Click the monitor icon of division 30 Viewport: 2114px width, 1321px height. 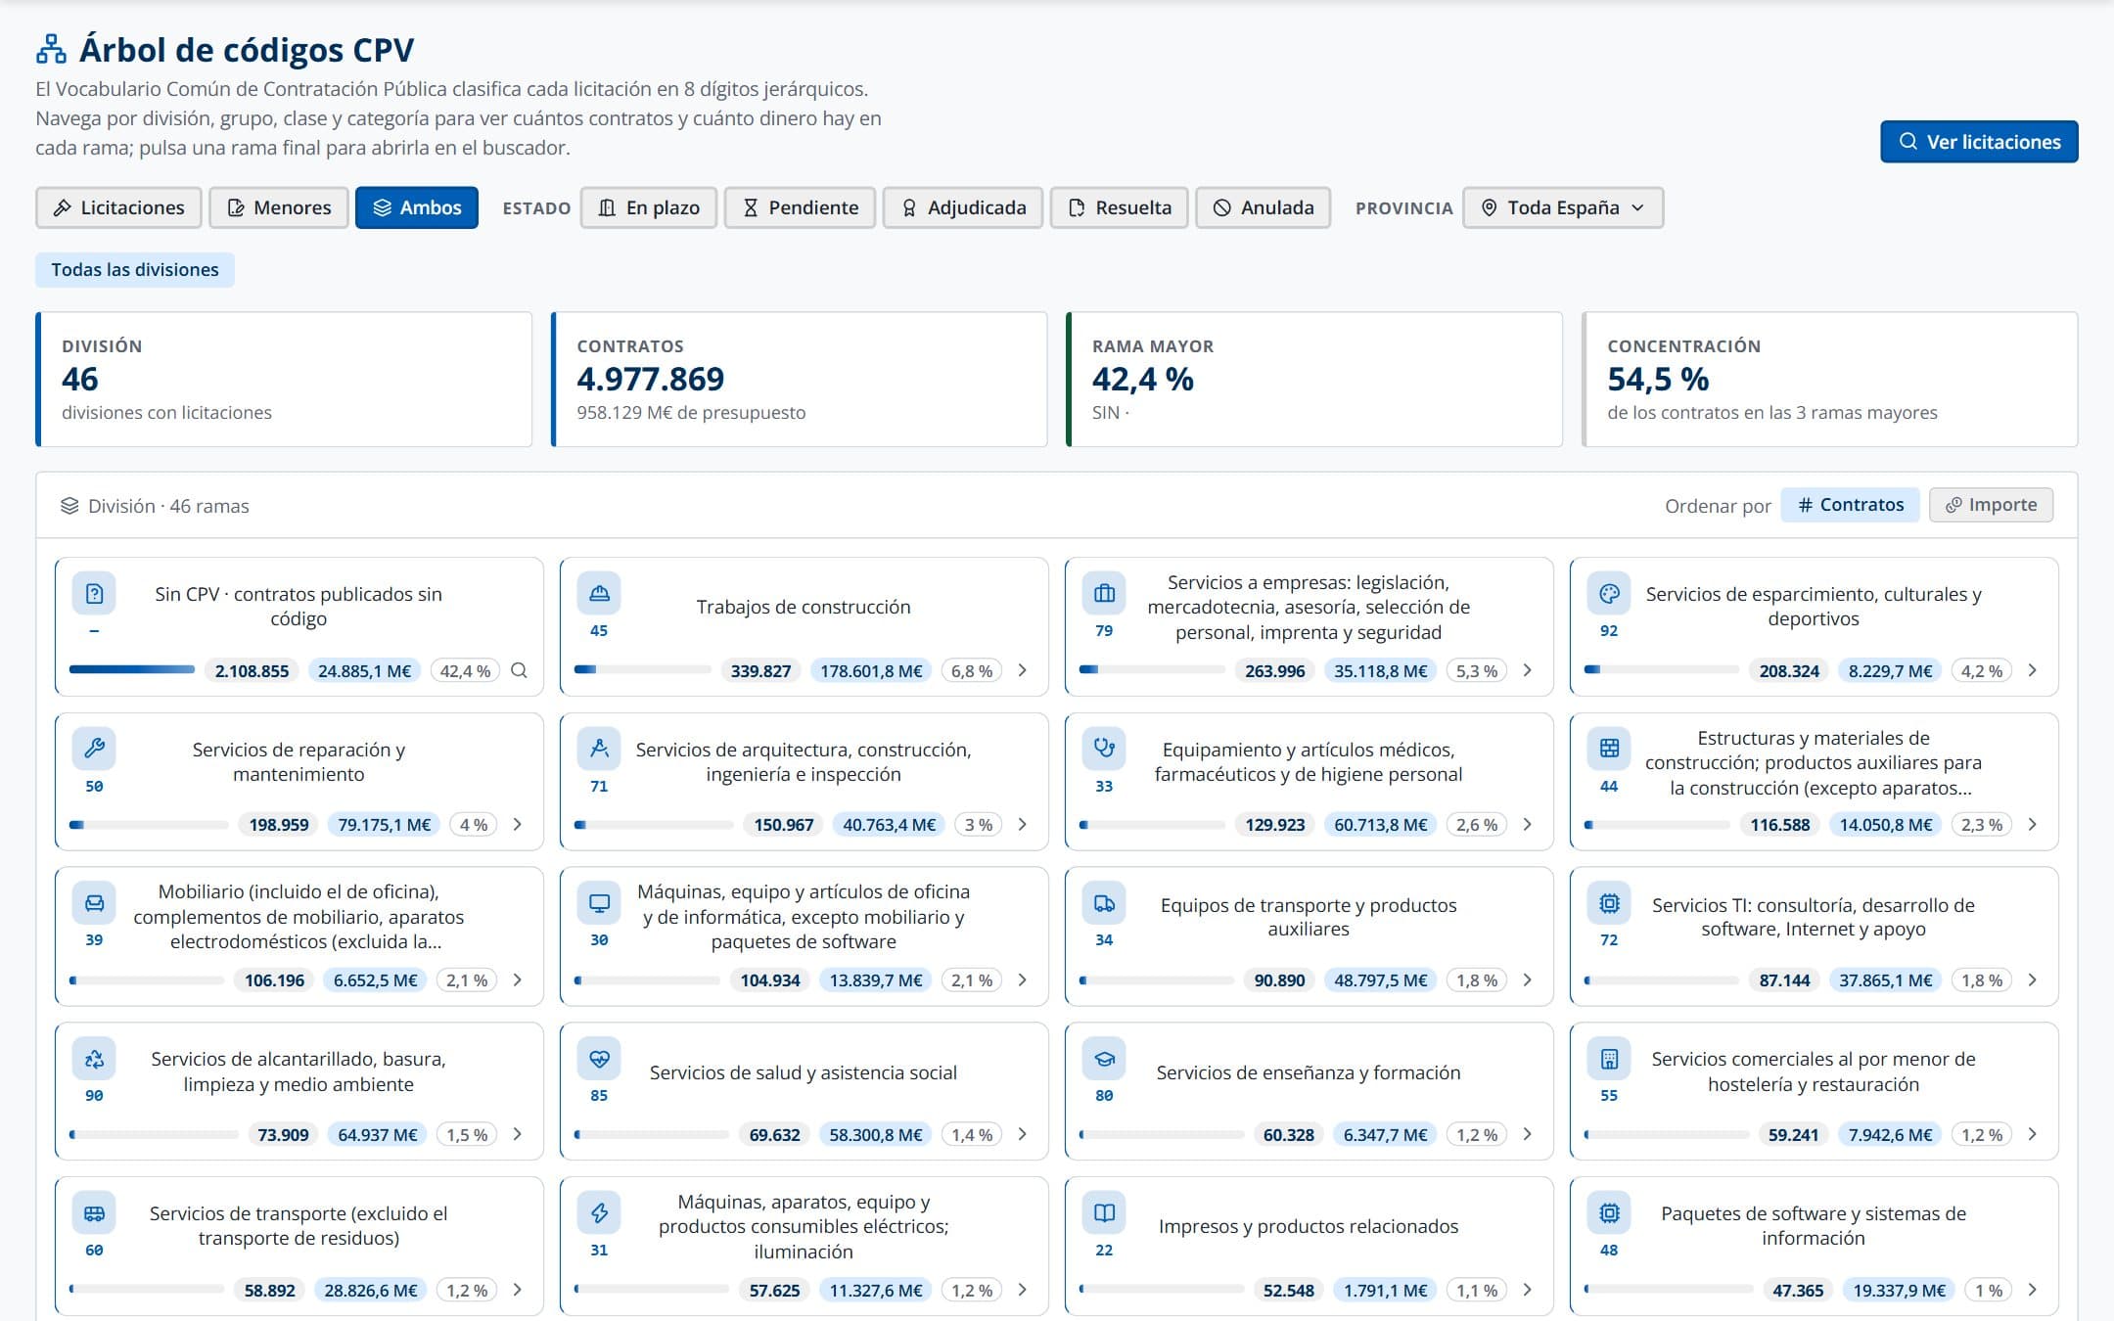tap(599, 902)
